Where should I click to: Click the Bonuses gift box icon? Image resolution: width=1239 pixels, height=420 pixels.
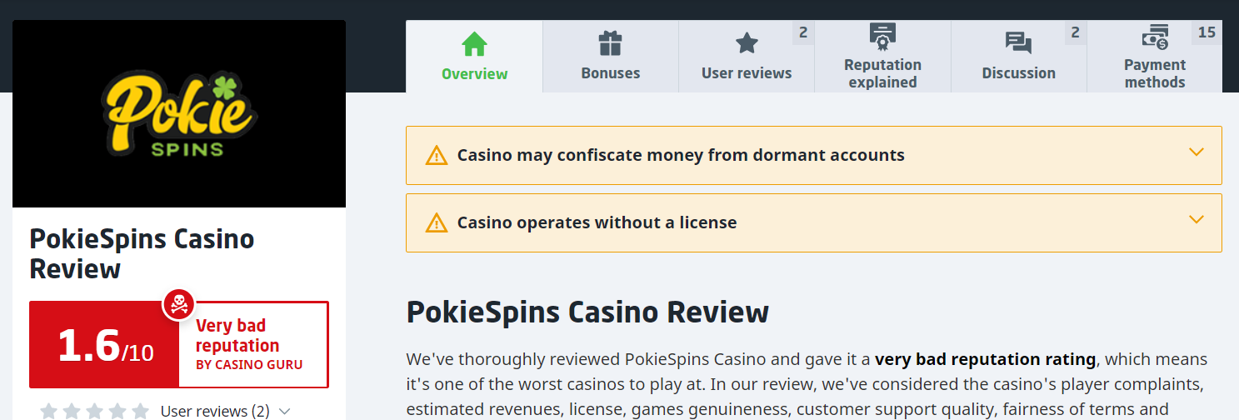(610, 43)
